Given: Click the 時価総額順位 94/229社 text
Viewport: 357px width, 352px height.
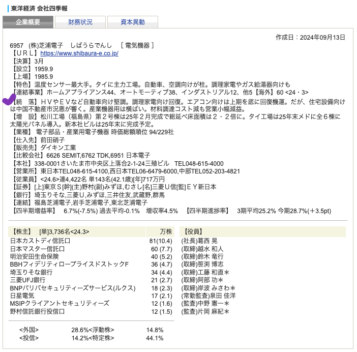Looking at the screenshot, I should [142, 132].
